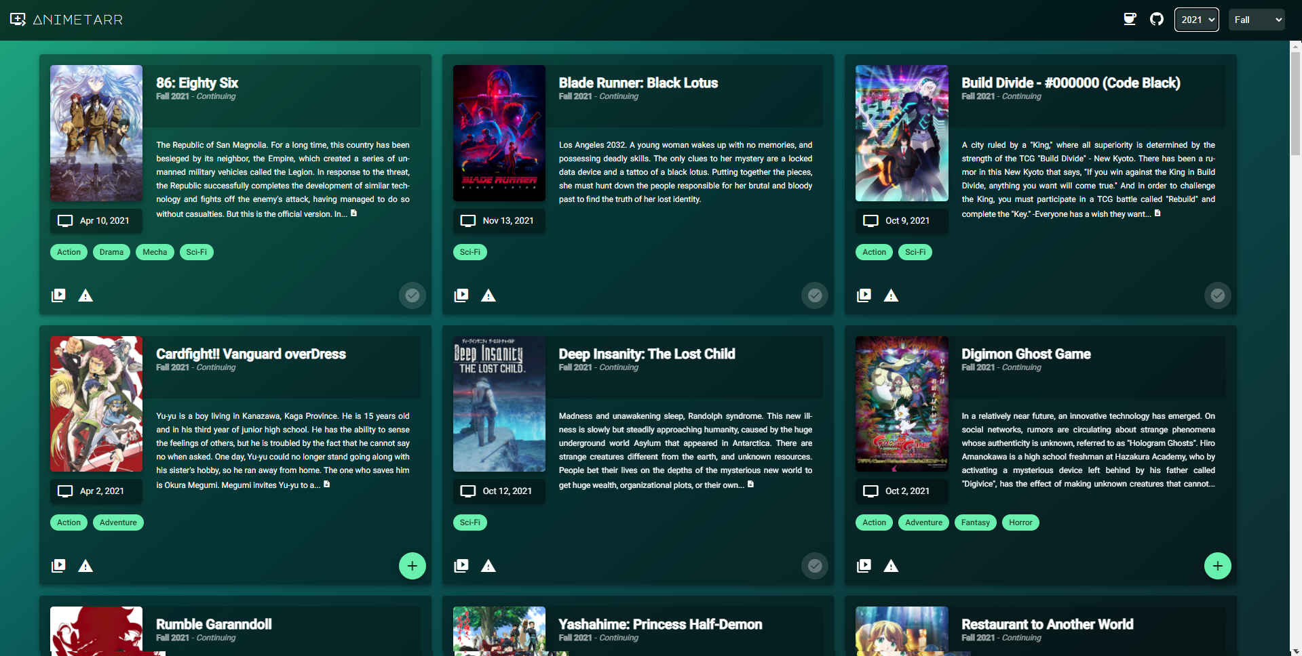This screenshot has width=1302, height=656.
Task: Click the Build Divide - #000000 (Code Black) title
Action: pos(1071,83)
